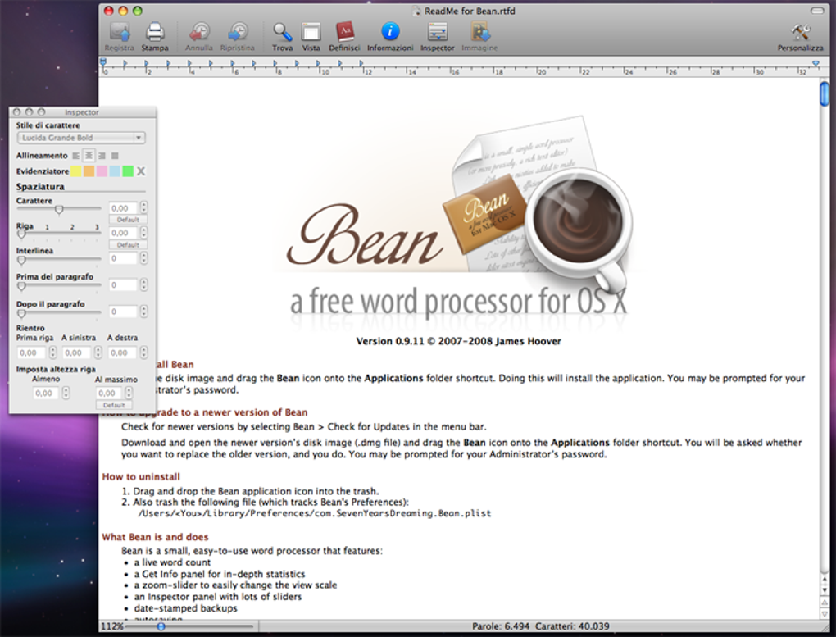This screenshot has height=637, width=836.
Task: Open Personalizza toolbar customization
Action: click(x=800, y=32)
